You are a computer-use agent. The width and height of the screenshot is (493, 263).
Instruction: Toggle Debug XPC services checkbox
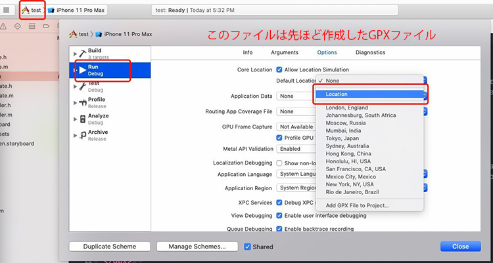[x=279, y=203]
